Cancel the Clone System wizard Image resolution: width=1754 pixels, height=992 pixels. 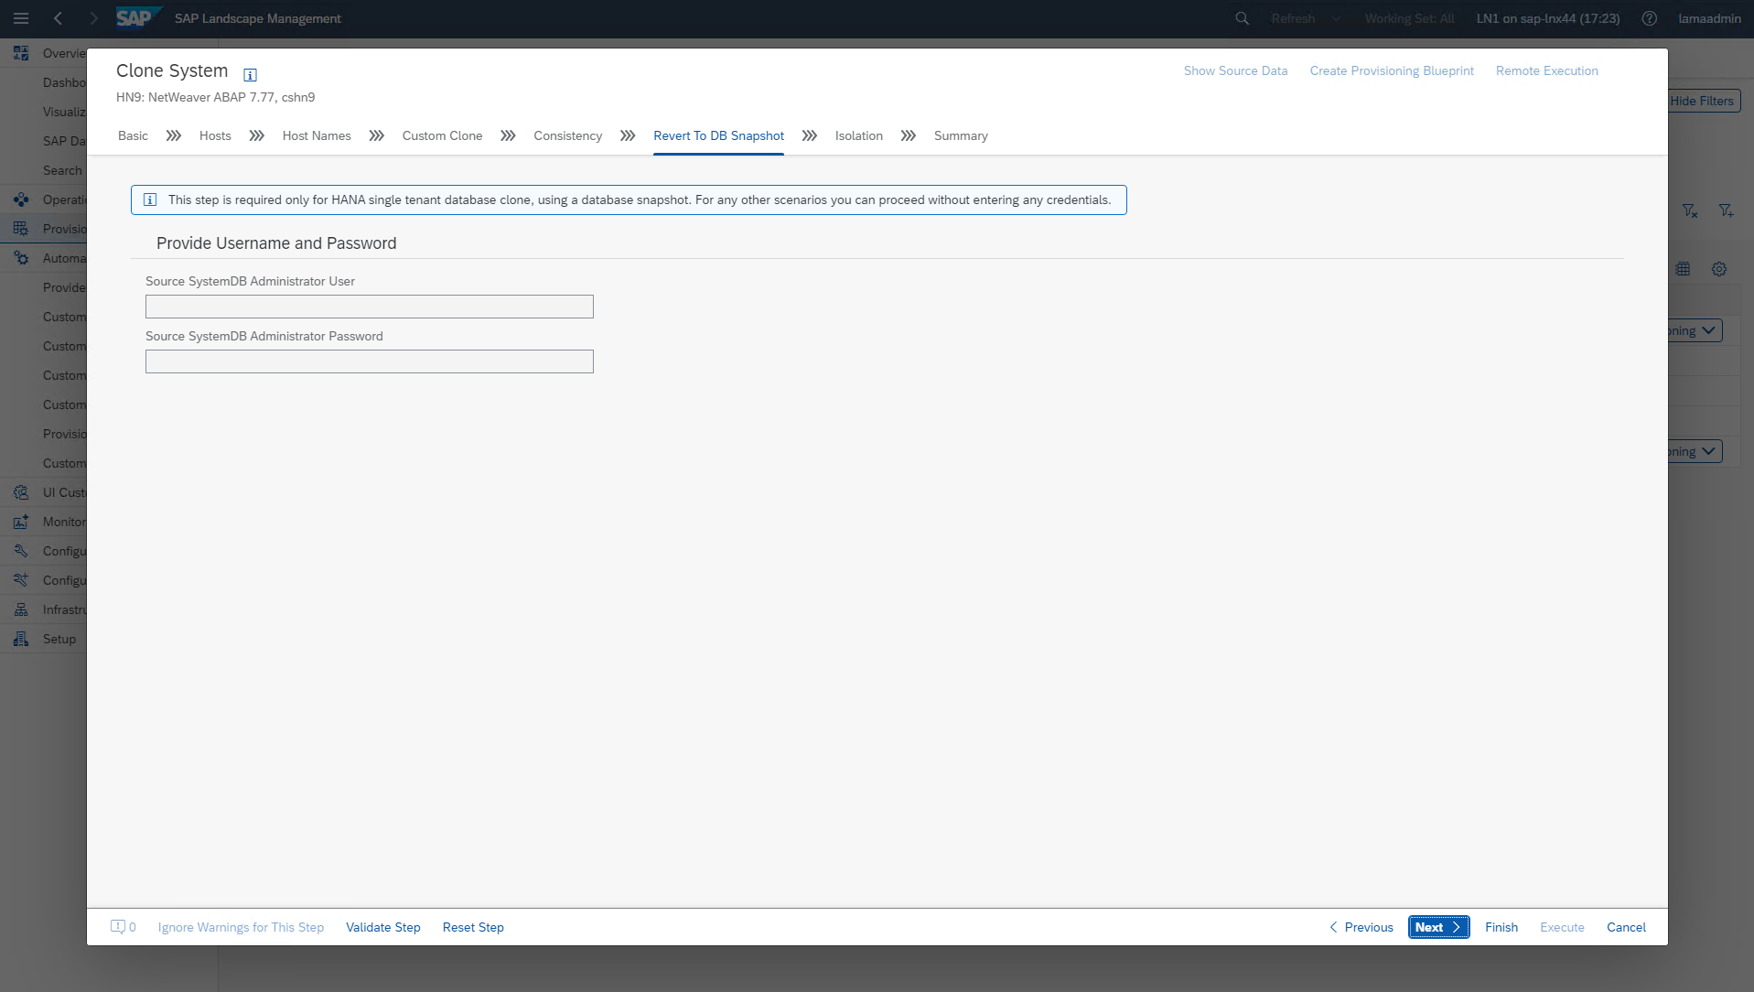[x=1626, y=927]
